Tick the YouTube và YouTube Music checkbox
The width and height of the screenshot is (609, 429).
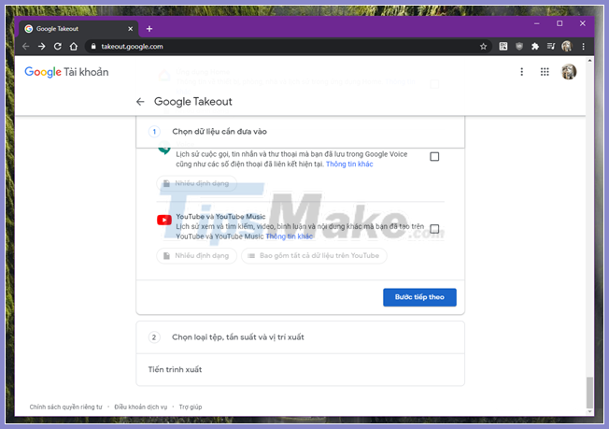[x=434, y=229]
